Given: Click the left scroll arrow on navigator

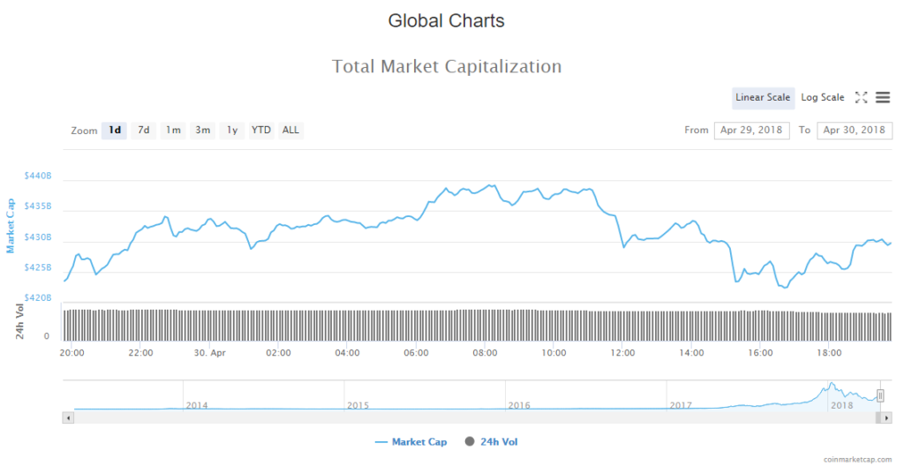Looking at the screenshot, I should pos(67,416).
